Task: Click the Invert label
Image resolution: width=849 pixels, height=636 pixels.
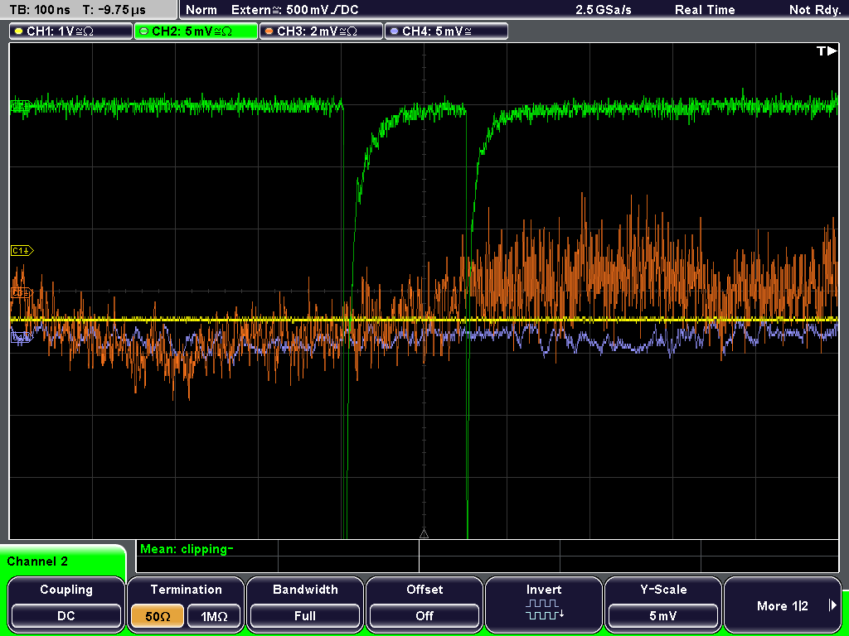Action: click(x=544, y=590)
